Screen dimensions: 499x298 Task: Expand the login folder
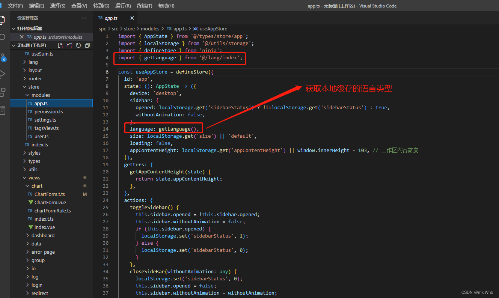(51, 285)
